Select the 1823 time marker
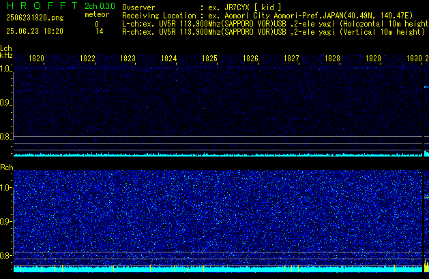This screenshot has width=429, height=279. point(128,59)
